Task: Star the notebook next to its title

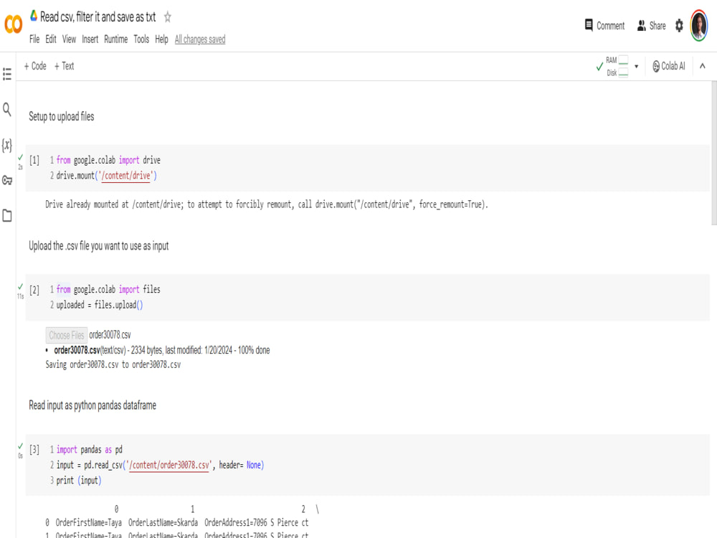Action: (x=166, y=17)
